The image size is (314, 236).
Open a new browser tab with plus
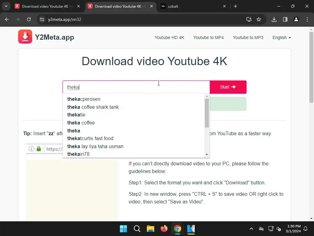pyautogui.click(x=235, y=6)
